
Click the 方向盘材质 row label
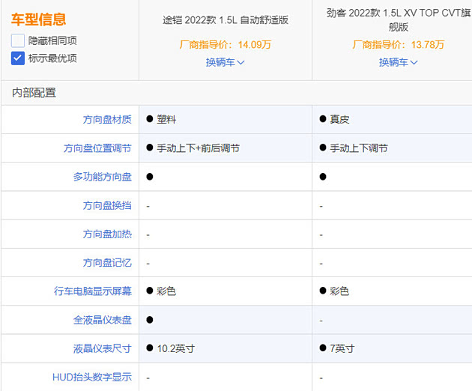[x=107, y=119]
